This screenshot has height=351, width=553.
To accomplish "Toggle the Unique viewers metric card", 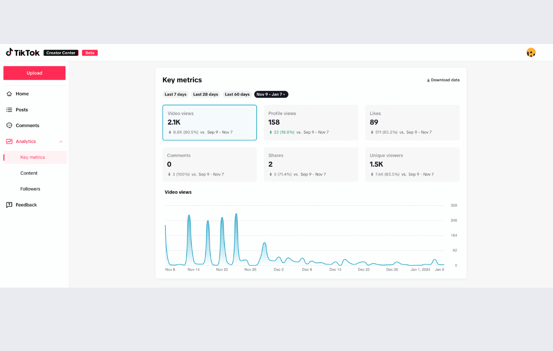I will click(412, 164).
